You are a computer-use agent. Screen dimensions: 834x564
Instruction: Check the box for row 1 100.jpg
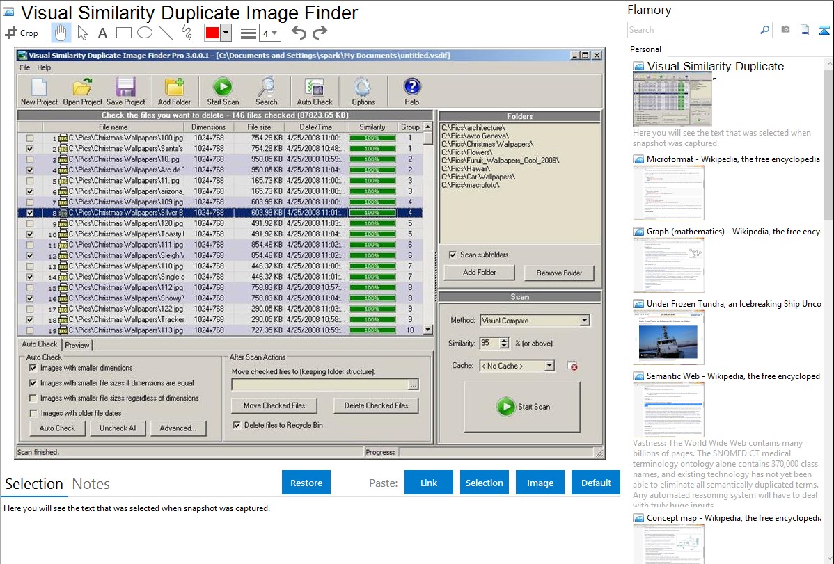(30, 138)
